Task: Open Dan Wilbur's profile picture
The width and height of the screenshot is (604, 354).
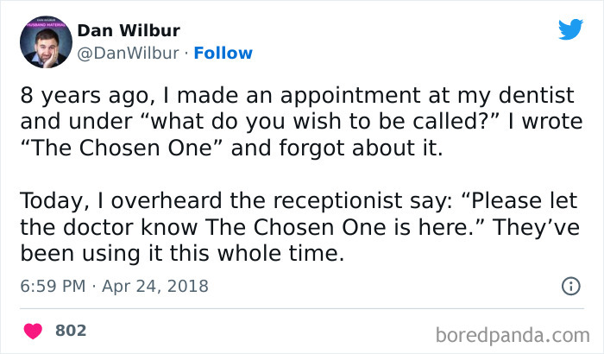Action: [43, 41]
